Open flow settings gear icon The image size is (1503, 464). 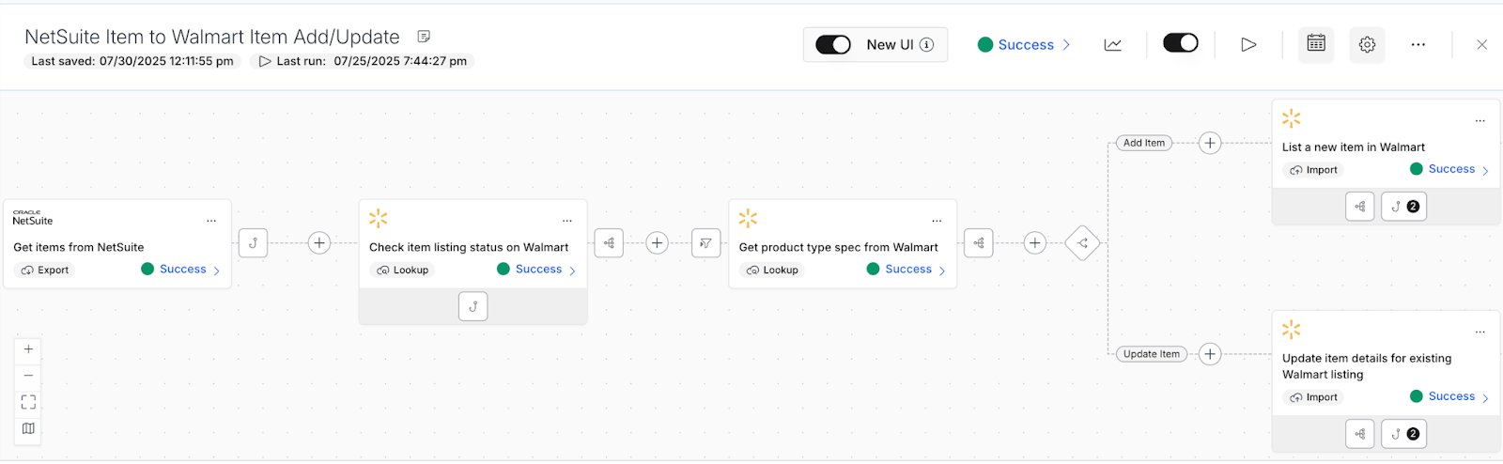pyautogui.click(x=1367, y=44)
